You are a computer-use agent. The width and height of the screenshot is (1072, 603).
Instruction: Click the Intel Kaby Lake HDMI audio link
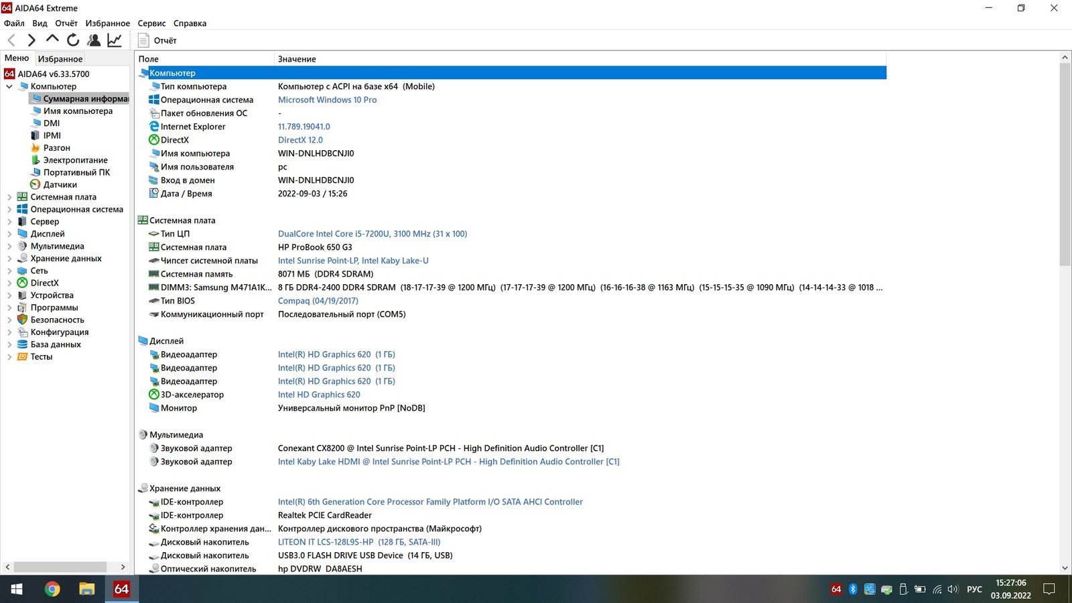(x=449, y=462)
